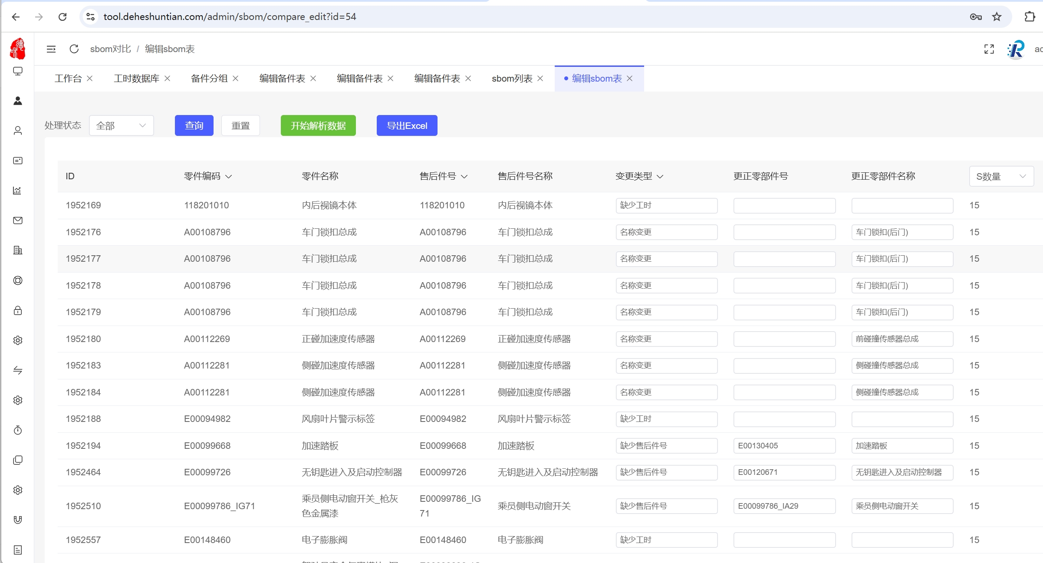Image resolution: width=1043 pixels, height=563 pixels.
Task: Bookmark page with the star icon
Action: [997, 16]
